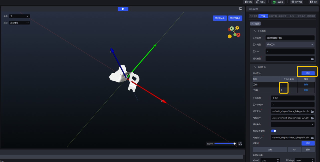Click the 显示Mesh button
Image resolution: width=320 pixels, height=162 pixels.
220,18
